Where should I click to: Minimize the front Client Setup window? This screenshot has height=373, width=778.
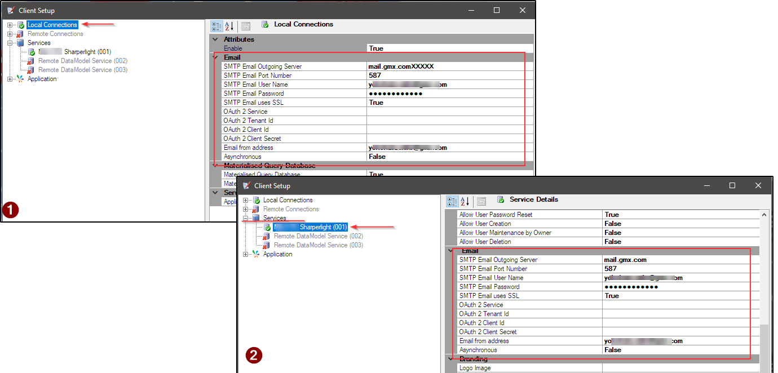click(706, 185)
